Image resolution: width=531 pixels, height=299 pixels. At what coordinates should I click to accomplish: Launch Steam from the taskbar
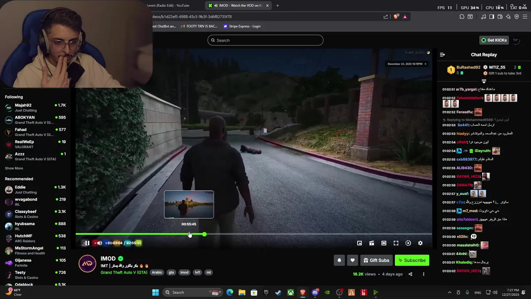(278, 292)
